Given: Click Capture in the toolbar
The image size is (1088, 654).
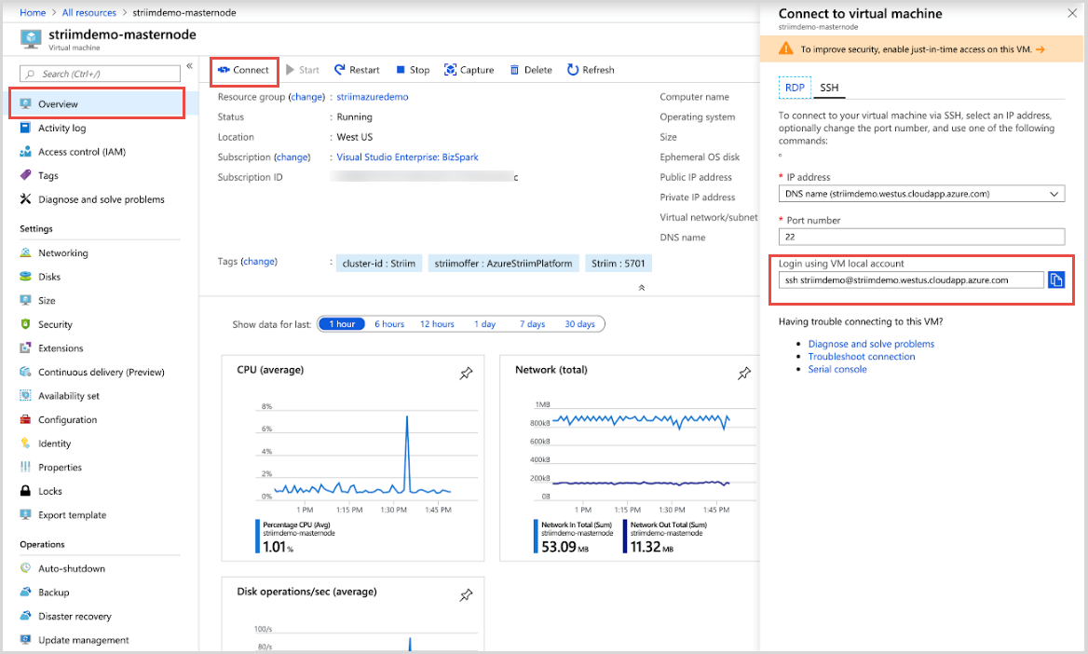Looking at the screenshot, I should [x=469, y=70].
